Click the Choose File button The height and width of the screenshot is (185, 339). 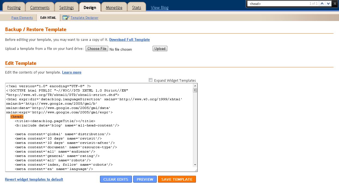[97, 48]
